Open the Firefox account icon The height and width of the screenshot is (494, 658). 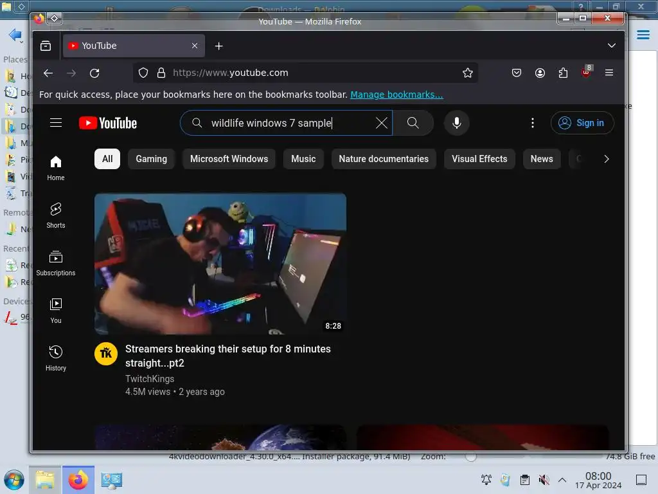tap(540, 73)
